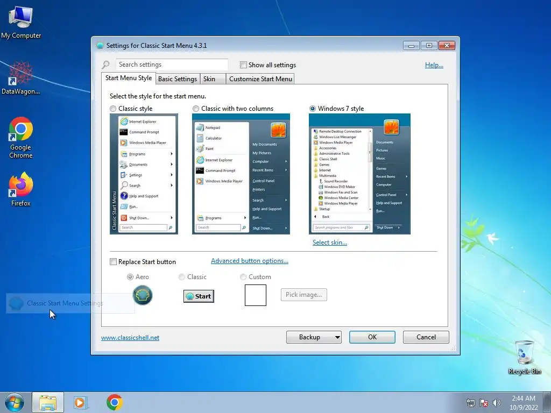Close the settings window
This screenshot has width=551, height=413.
[447, 46]
